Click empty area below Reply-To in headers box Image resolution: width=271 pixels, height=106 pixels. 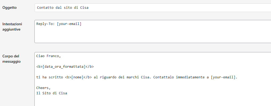click(x=153, y=35)
